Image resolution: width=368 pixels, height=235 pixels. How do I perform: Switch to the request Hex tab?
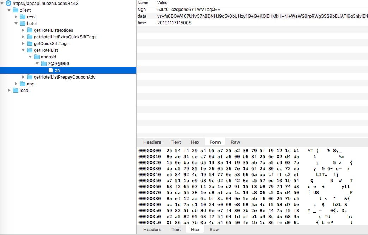195,142
